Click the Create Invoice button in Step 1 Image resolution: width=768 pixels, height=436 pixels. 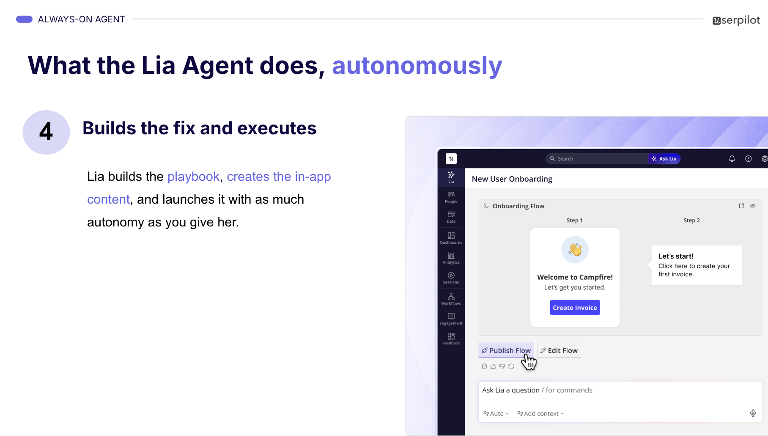tap(574, 308)
